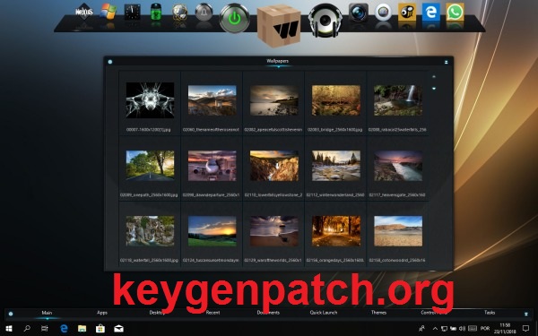Select the 02083 bridge wallpaper thumbnail
The width and height of the screenshot is (538, 336).
(x=336, y=100)
